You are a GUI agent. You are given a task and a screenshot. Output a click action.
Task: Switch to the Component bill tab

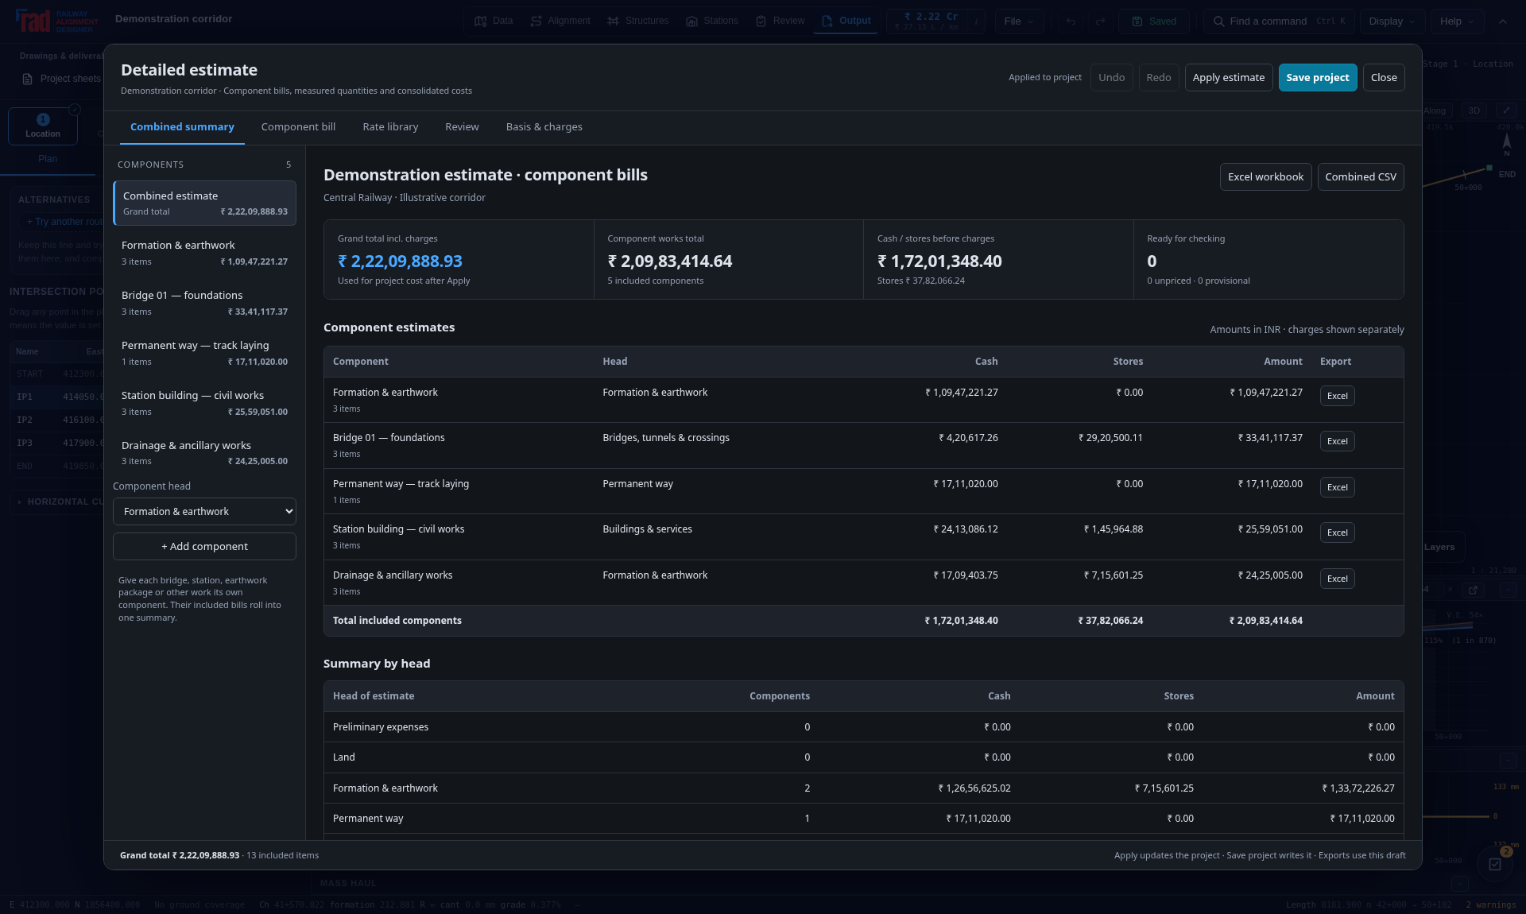pos(298,127)
